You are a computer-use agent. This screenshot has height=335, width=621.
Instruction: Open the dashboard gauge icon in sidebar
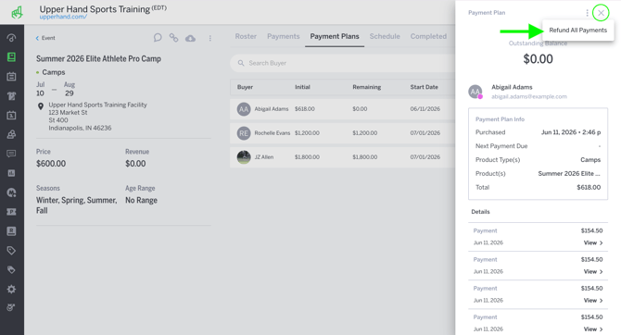(x=11, y=38)
